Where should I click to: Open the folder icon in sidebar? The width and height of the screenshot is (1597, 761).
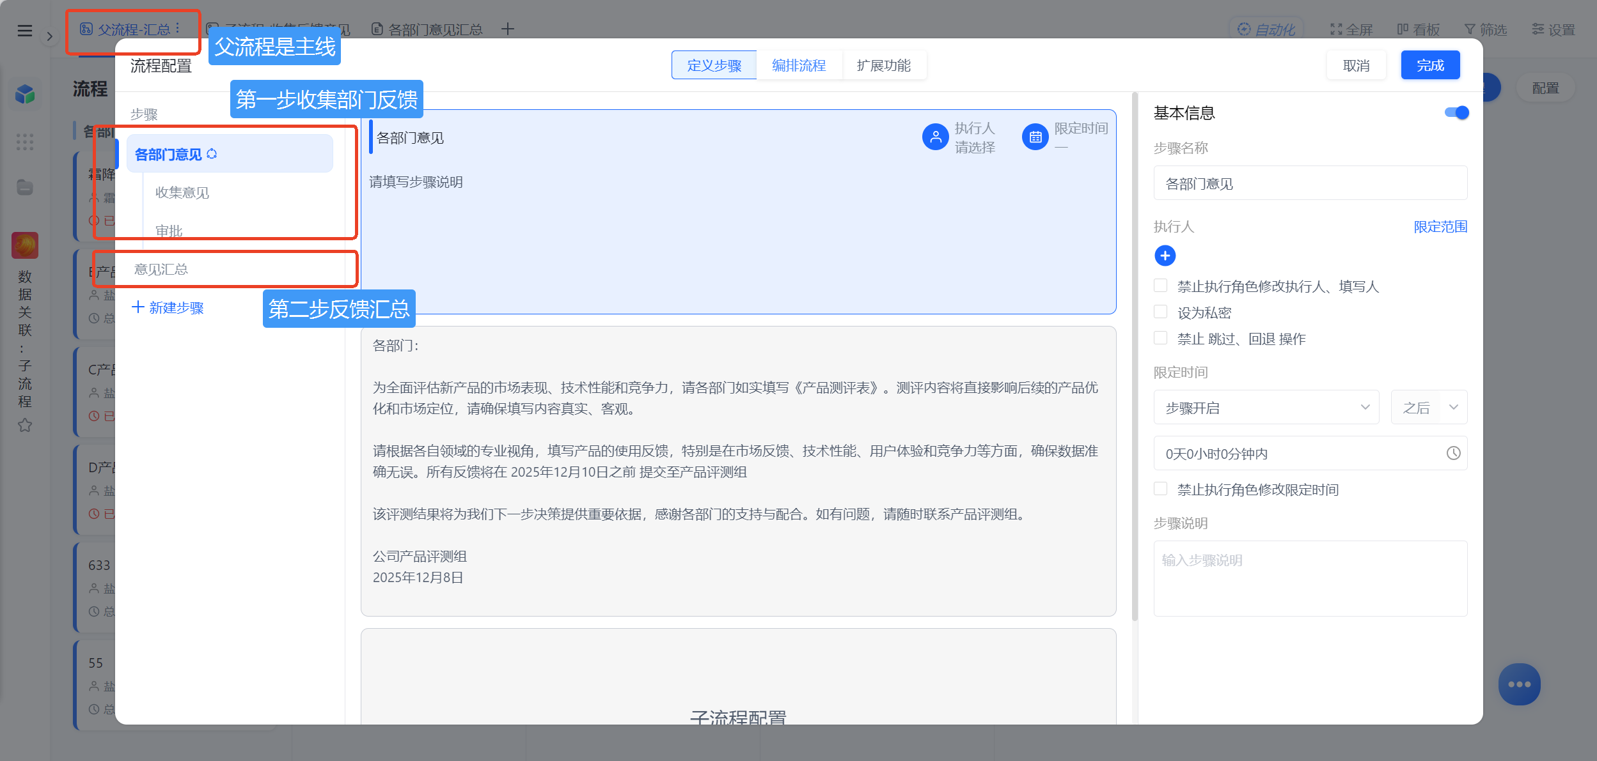coord(25,187)
